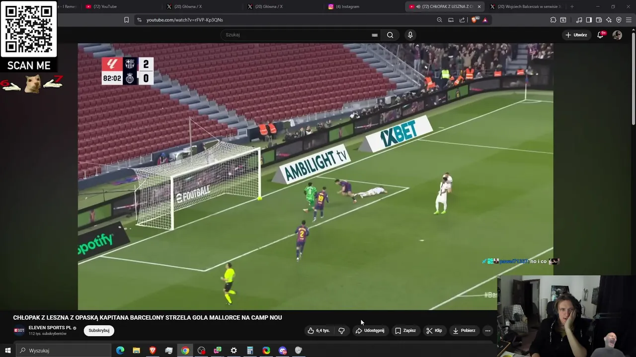
Task: Open Google Chrome taskbar icon
Action: [185, 351]
